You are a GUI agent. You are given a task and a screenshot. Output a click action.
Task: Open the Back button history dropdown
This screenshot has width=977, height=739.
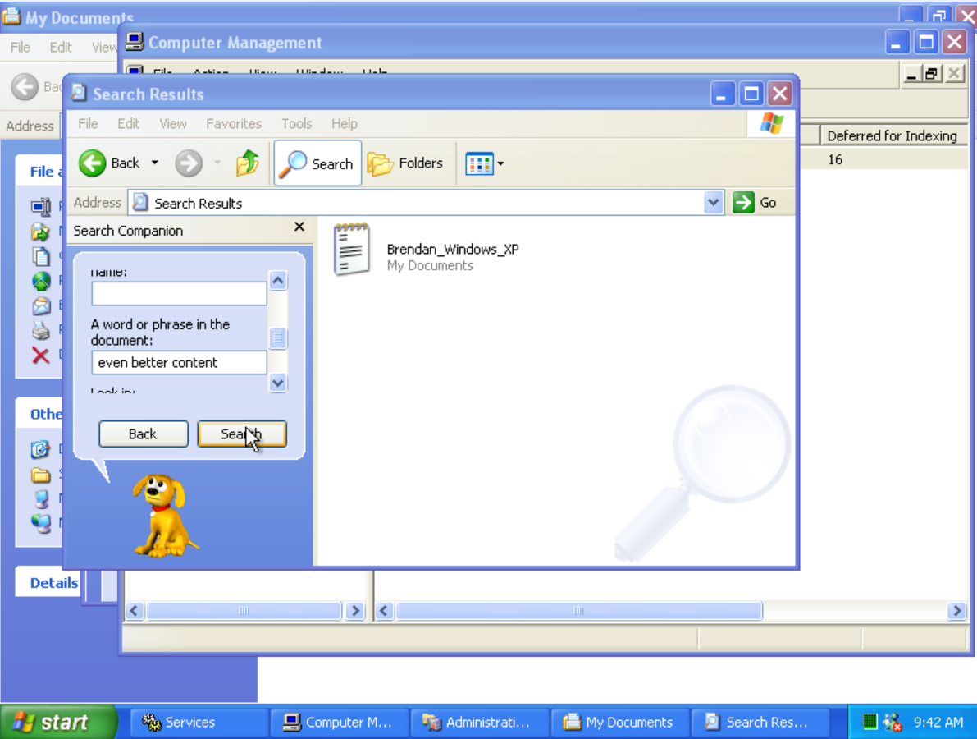(155, 163)
